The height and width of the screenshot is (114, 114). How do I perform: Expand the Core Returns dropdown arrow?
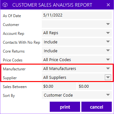[108, 50]
